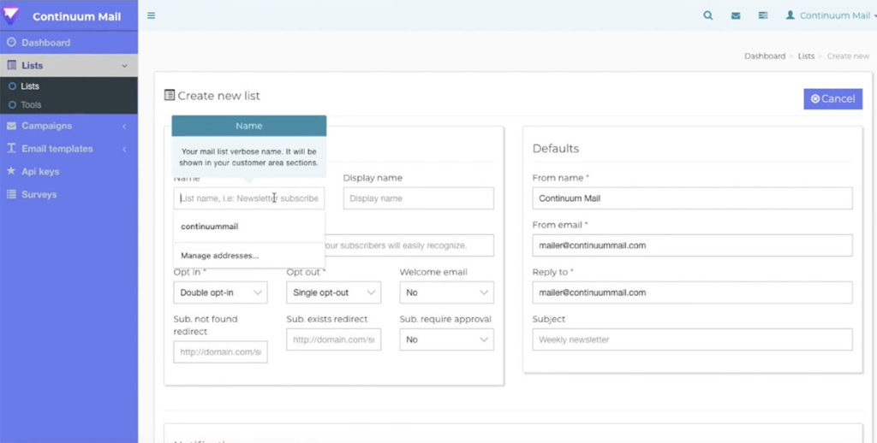Viewport: 877px width, 443px height.
Task: Click the Continuum Mail logo icon
Action: click(10, 15)
